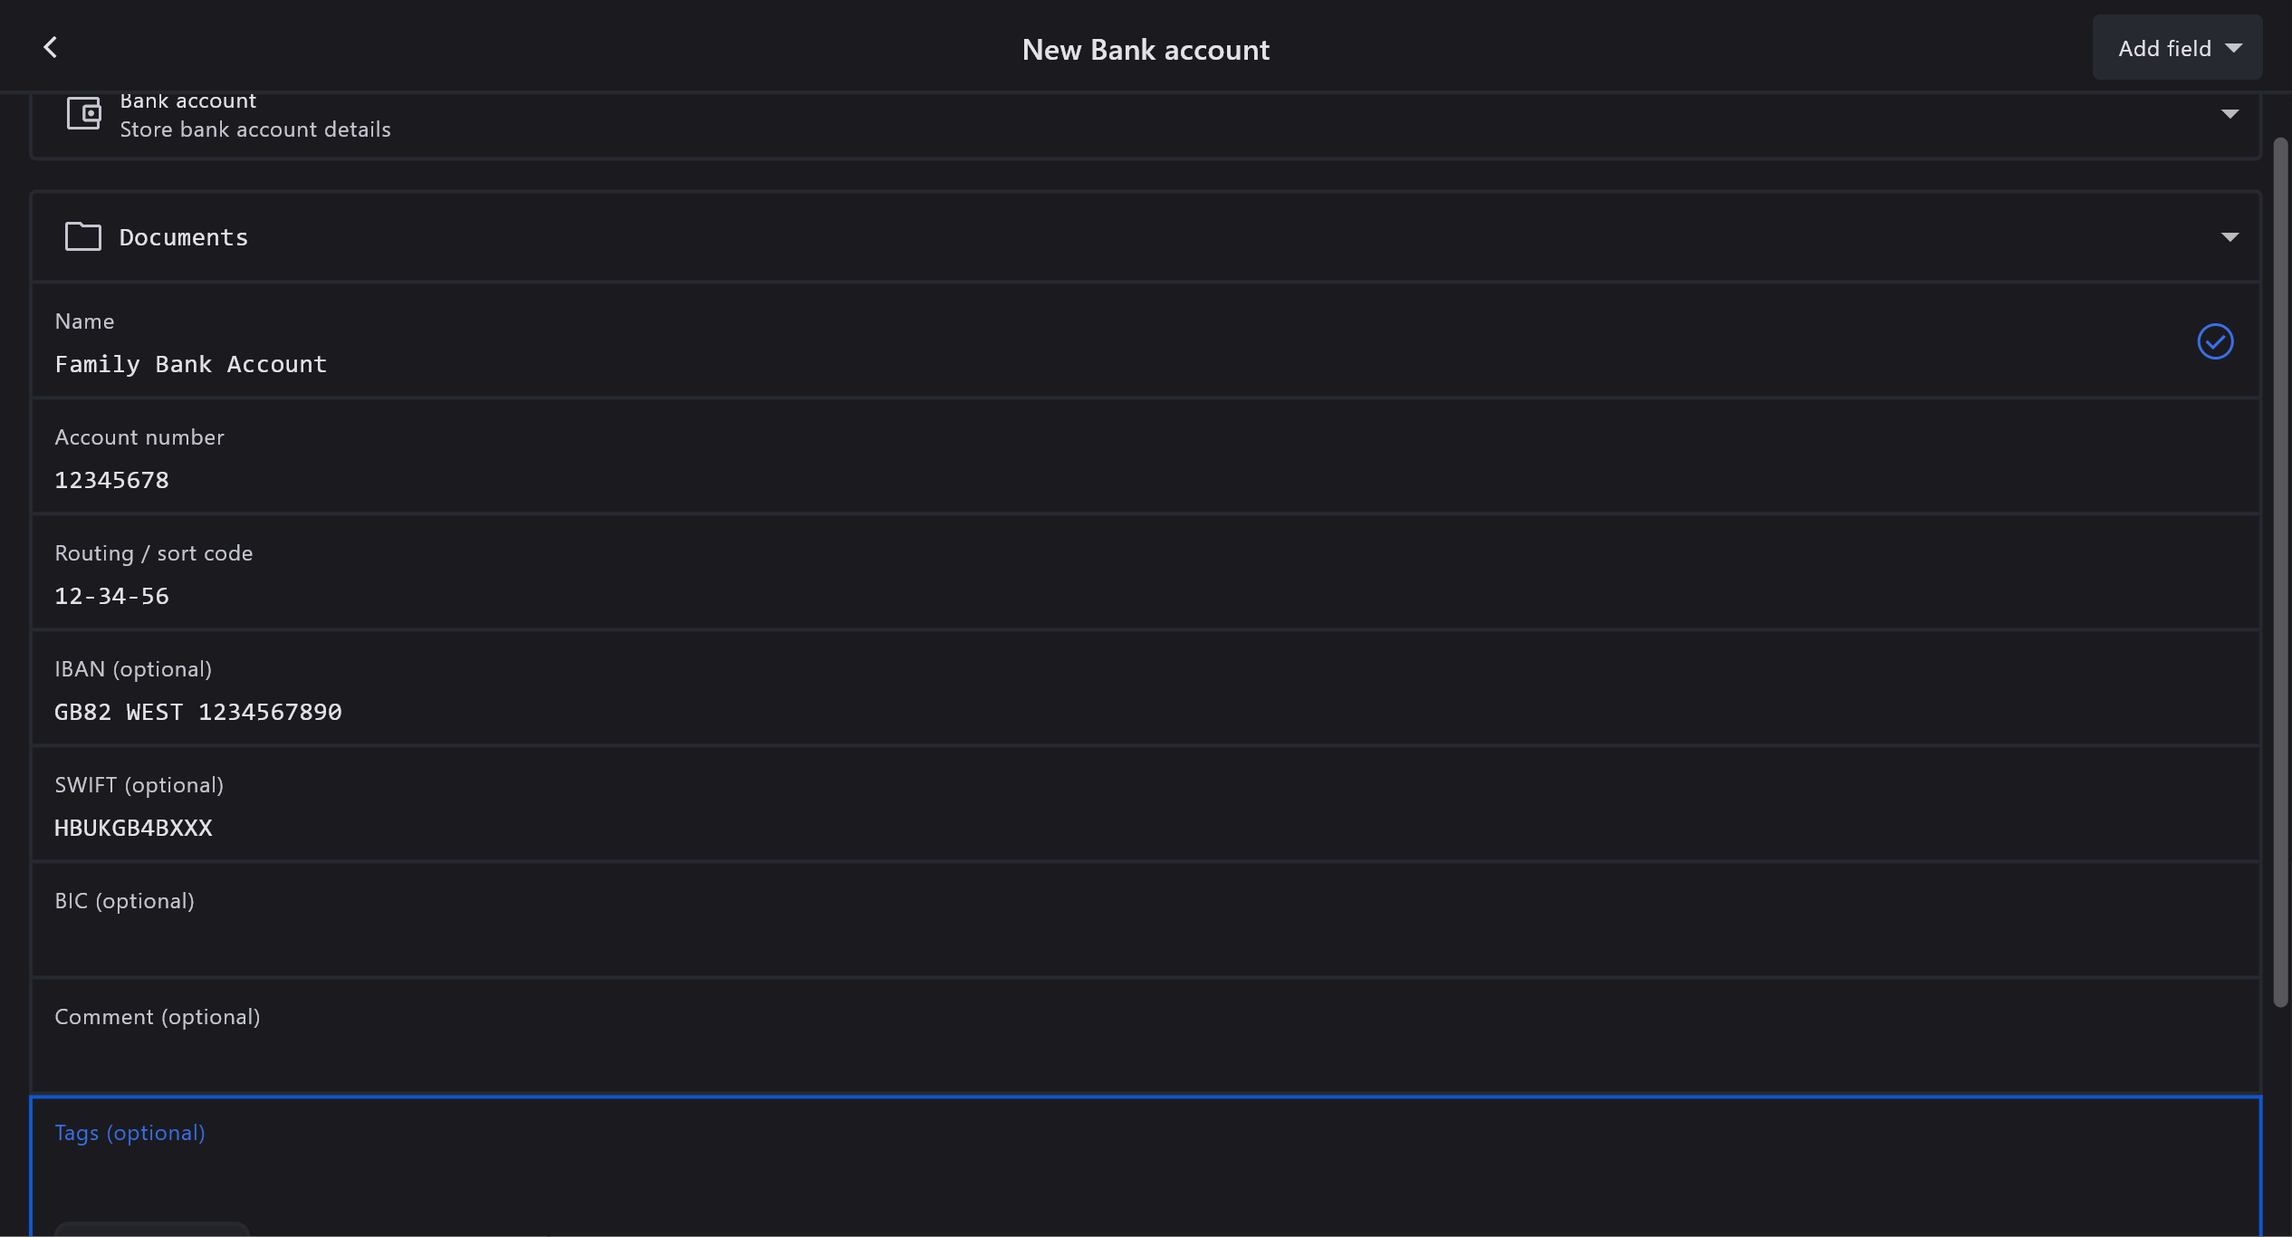
Task: Focus the Comment field
Action: click(1087, 1058)
